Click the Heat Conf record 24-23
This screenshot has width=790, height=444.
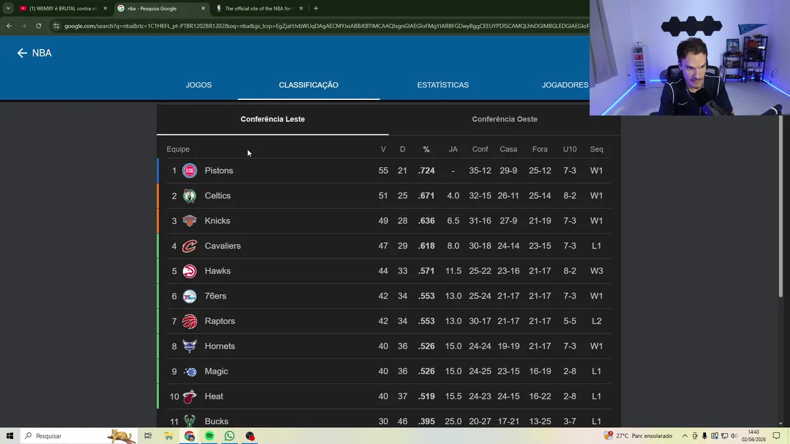(480, 397)
